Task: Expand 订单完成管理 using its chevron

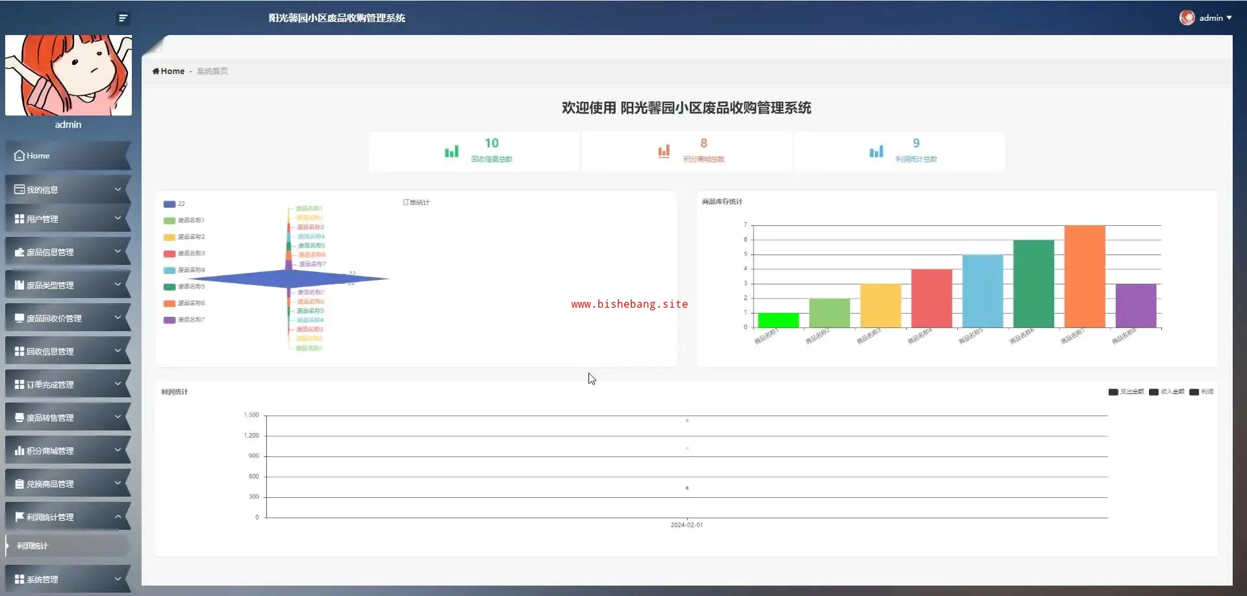Action: (118, 384)
